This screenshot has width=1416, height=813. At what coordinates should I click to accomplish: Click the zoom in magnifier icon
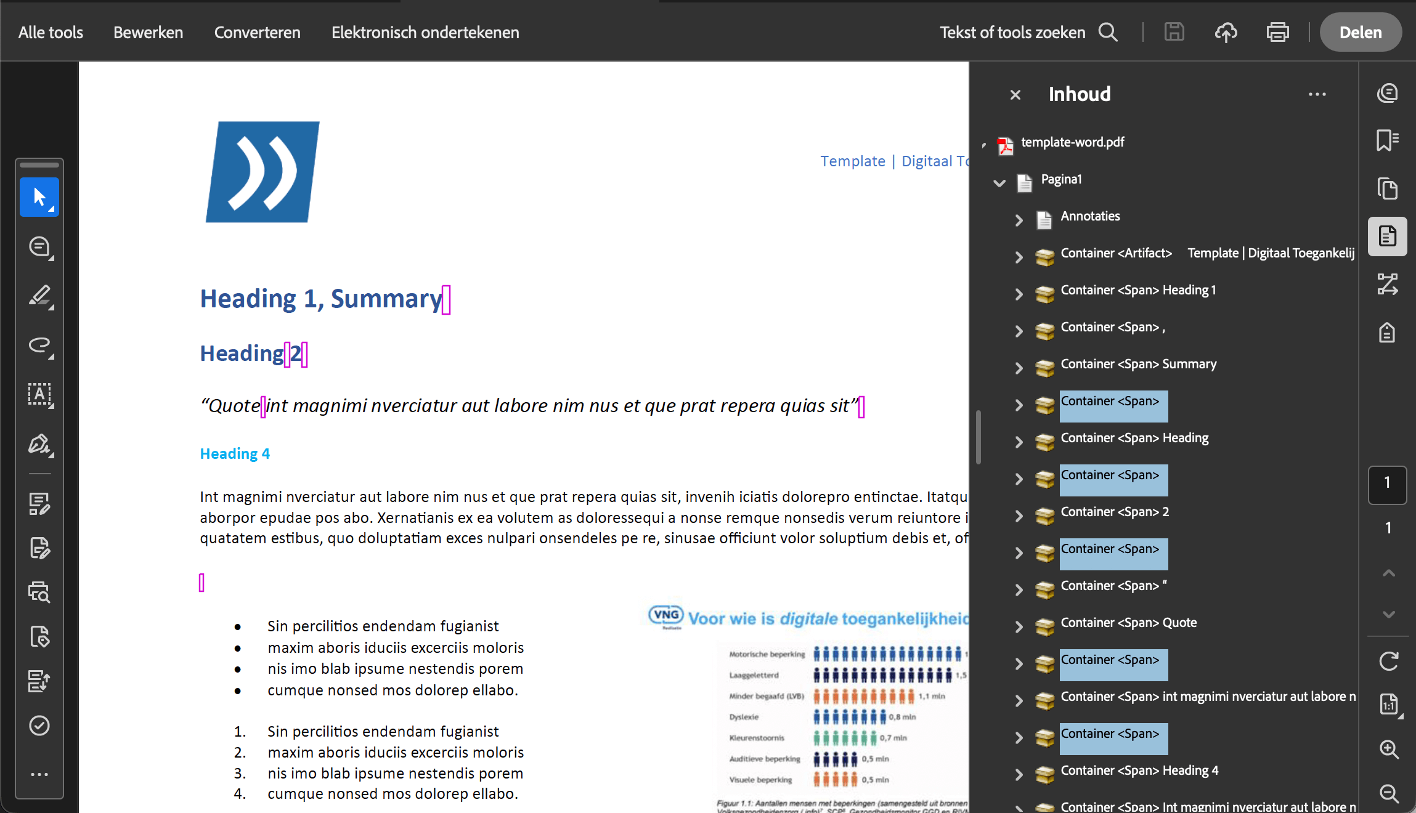coord(1388,749)
